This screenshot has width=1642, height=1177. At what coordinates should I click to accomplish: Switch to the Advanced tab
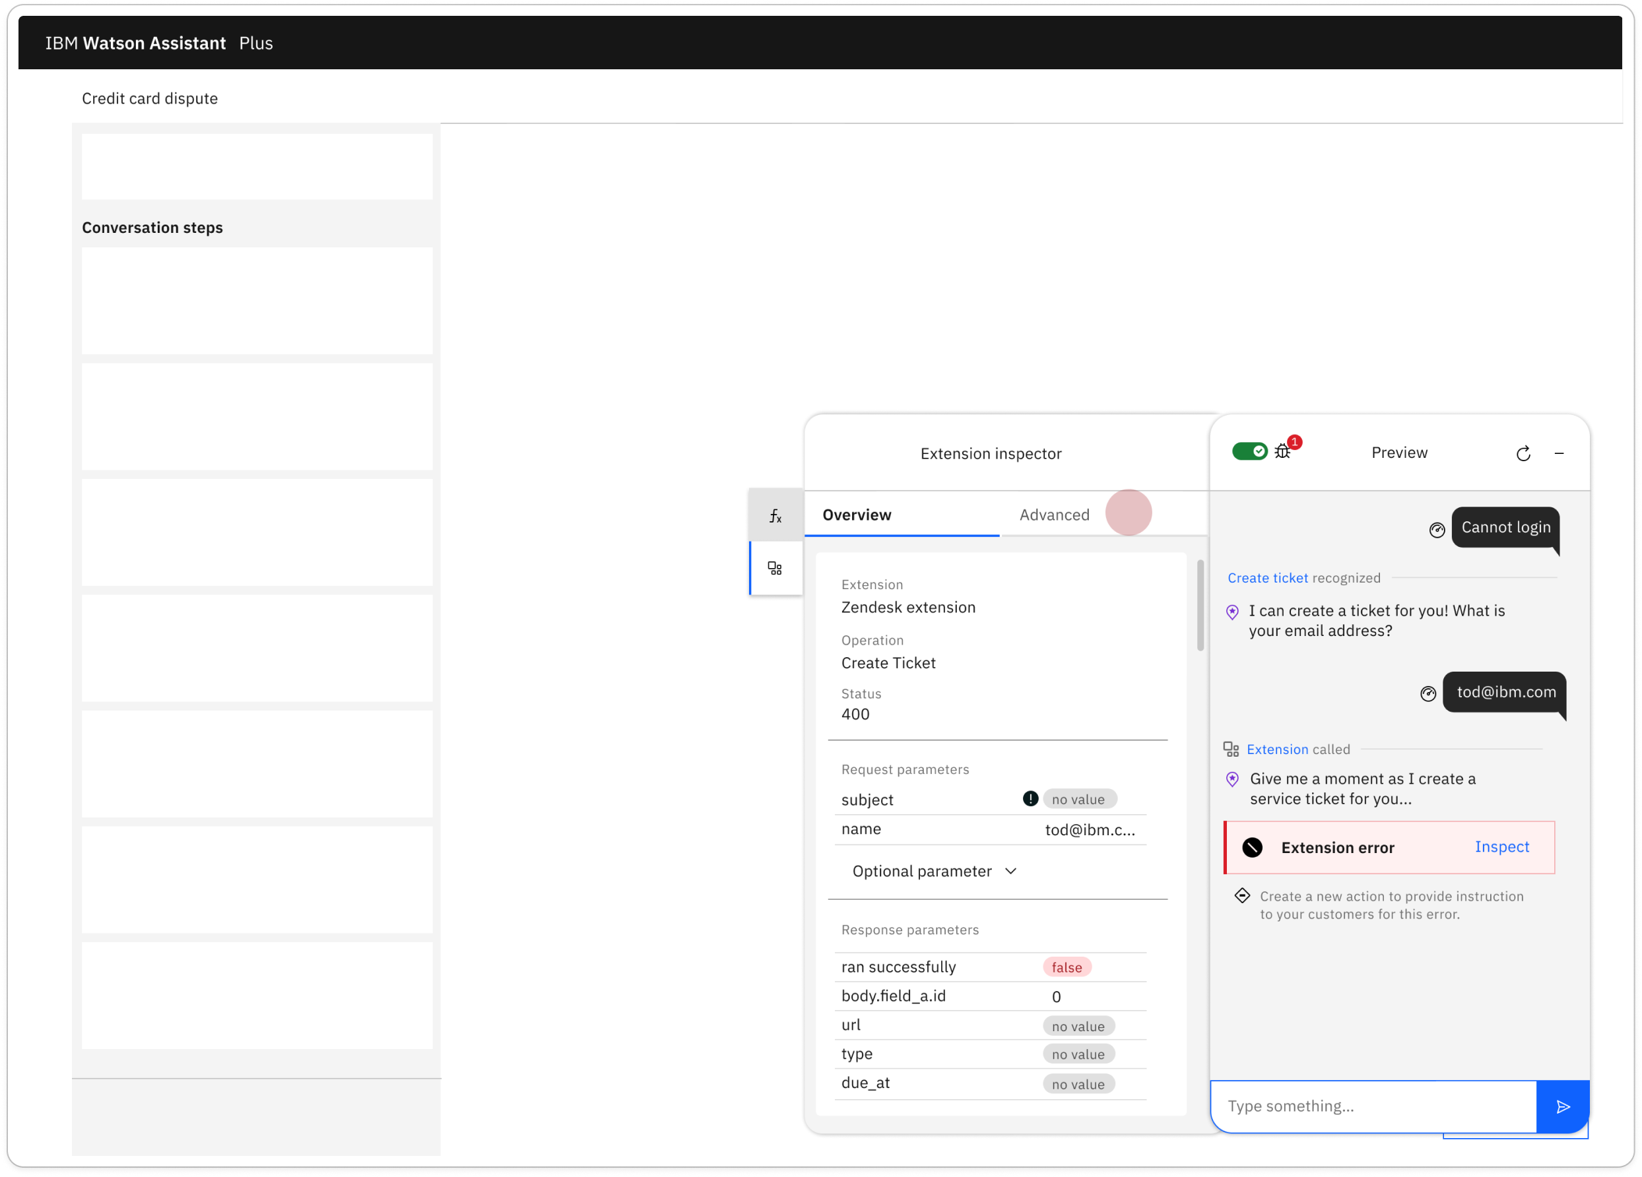(1054, 515)
